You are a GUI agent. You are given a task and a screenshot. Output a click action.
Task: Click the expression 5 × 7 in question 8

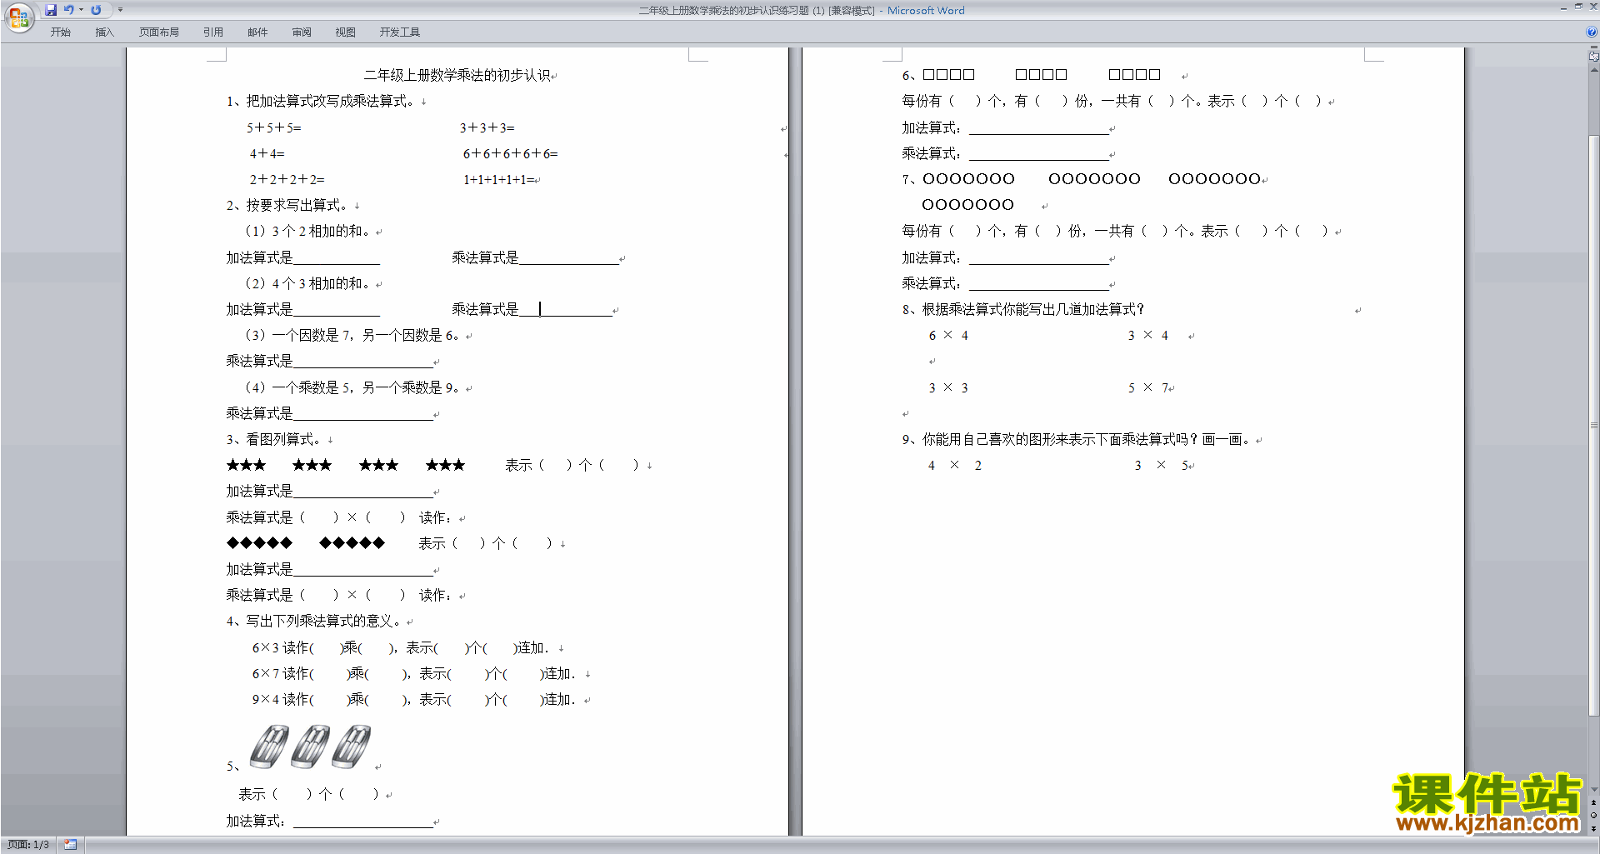(1148, 387)
